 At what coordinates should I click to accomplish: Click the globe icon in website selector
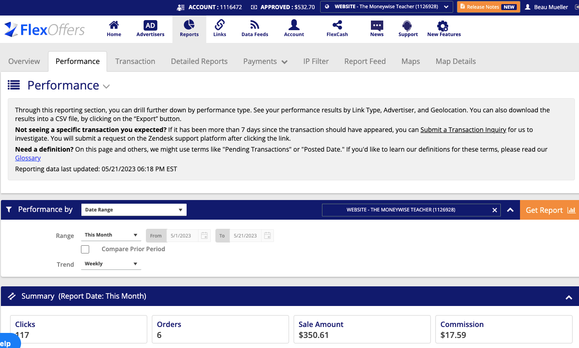pos(327,7)
